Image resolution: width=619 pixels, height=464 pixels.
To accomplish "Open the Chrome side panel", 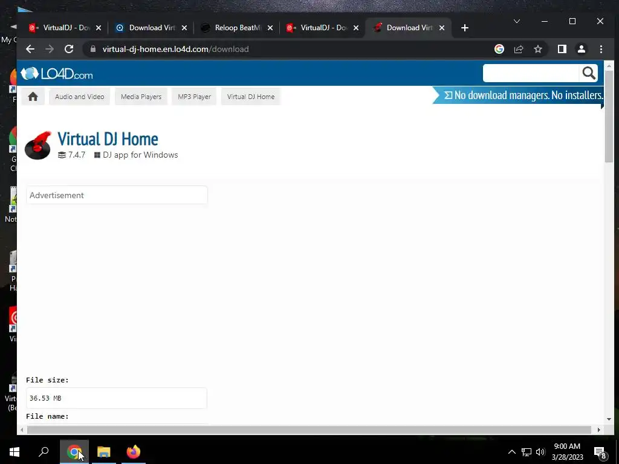I will (x=562, y=49).
